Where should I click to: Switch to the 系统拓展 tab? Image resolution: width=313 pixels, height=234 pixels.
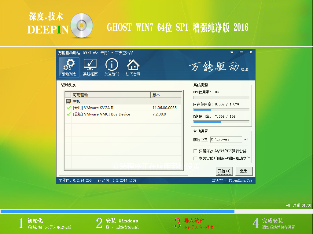[x=90, y=67]
